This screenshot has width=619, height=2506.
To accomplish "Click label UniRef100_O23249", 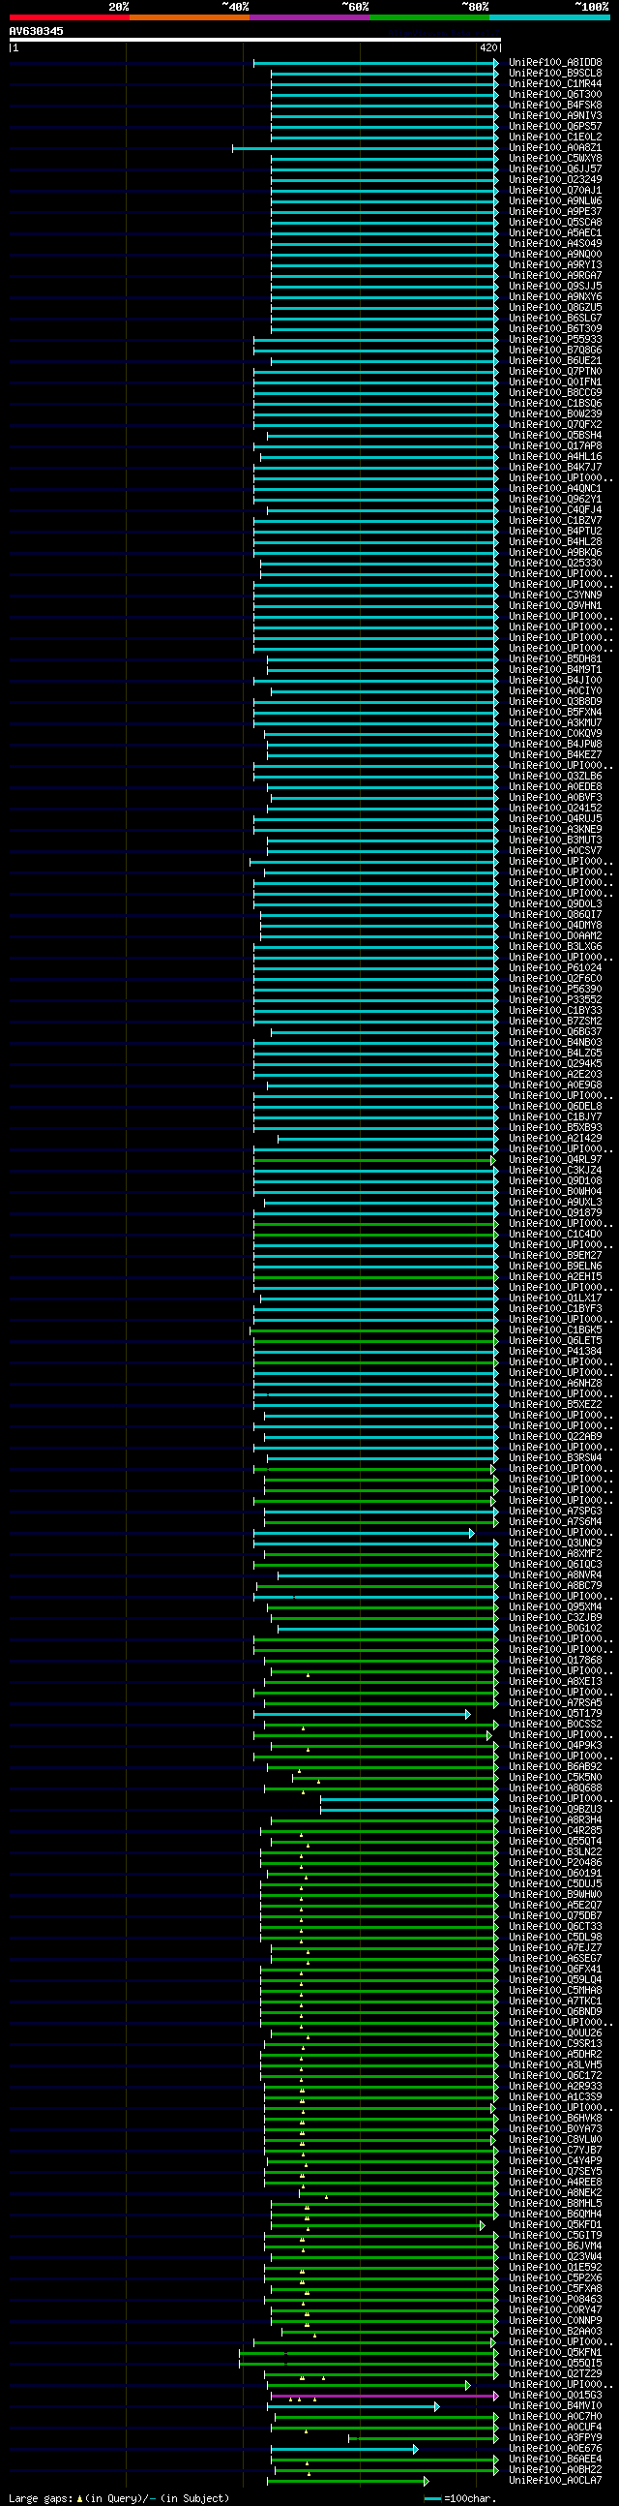I will (555, 180).
